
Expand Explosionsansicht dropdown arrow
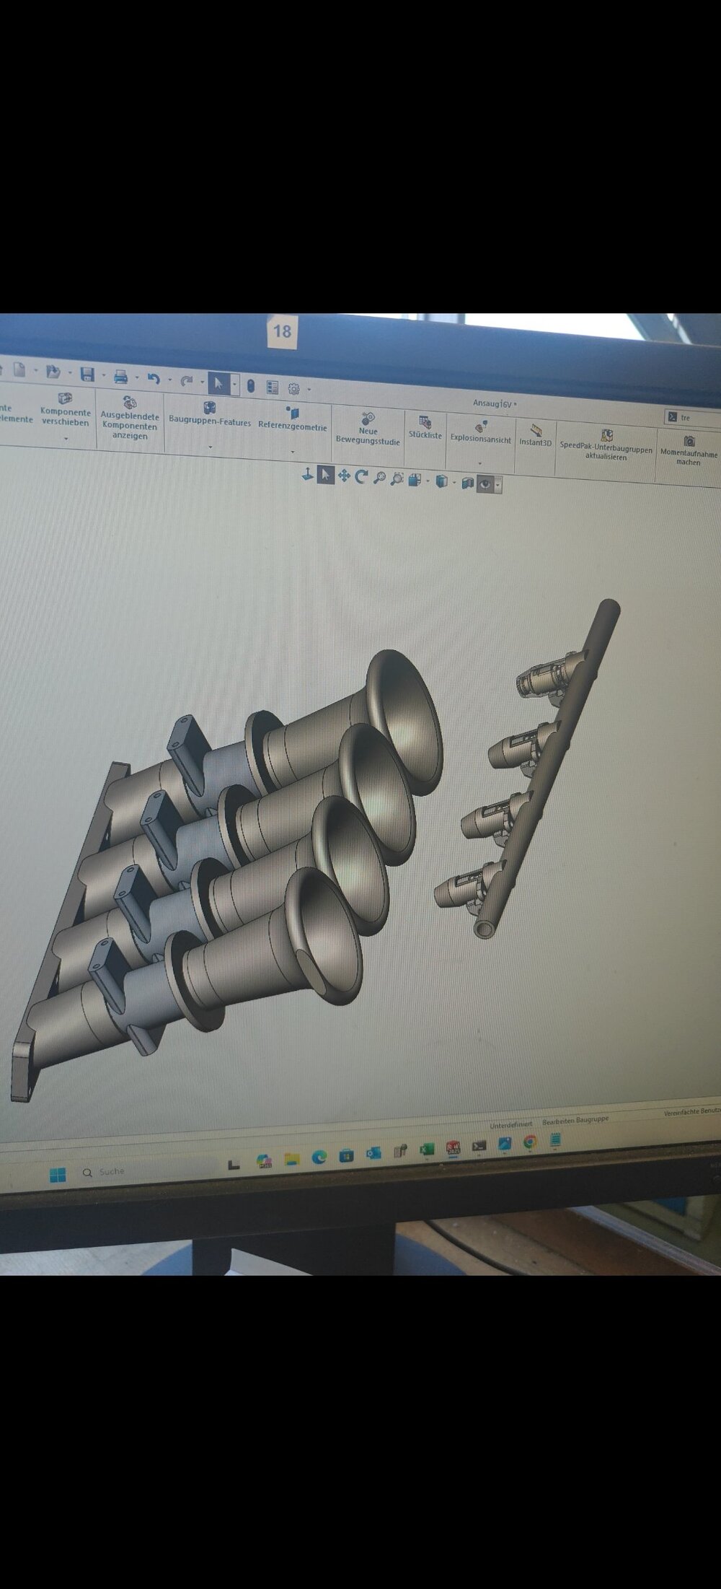(x=480, y=464)
